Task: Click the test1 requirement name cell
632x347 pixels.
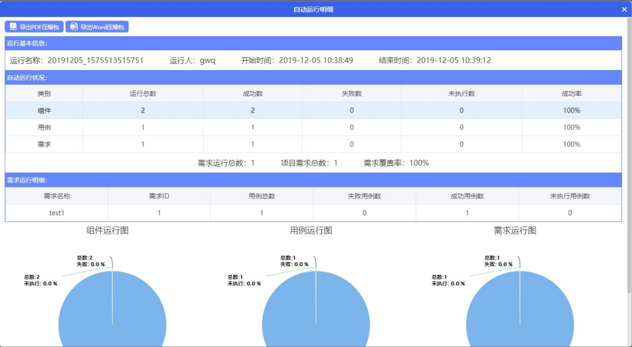Action: pos(57,213)
